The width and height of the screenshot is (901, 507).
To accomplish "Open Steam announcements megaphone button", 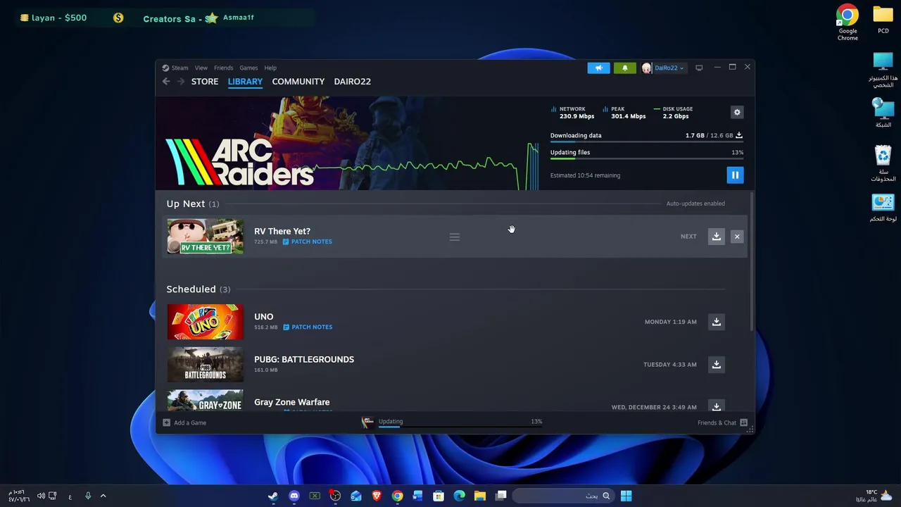I will pyautogui.click(x=599, y=68).
